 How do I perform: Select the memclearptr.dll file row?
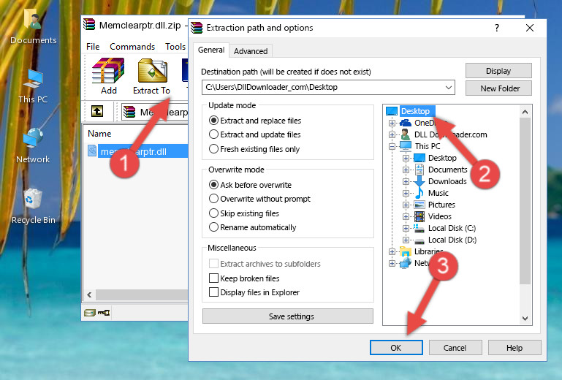pos(137,151)
